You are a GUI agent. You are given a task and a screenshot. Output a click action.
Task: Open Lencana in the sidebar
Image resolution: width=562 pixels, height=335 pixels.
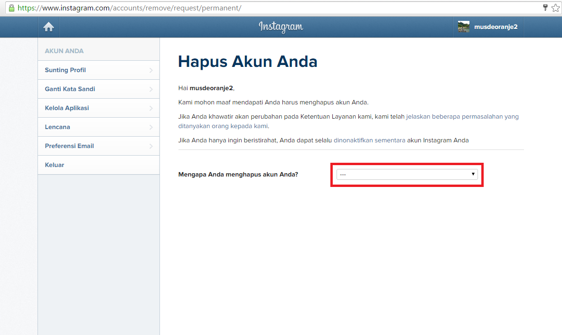(99, 127)
